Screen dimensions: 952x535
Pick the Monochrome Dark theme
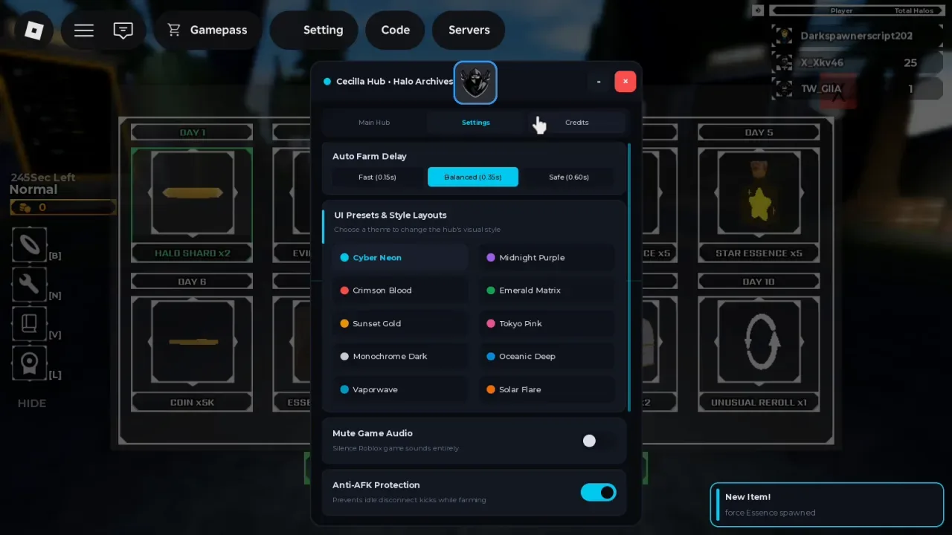point(400,357)
